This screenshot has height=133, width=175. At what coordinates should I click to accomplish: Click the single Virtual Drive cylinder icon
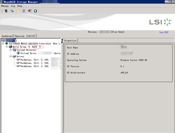18,53
